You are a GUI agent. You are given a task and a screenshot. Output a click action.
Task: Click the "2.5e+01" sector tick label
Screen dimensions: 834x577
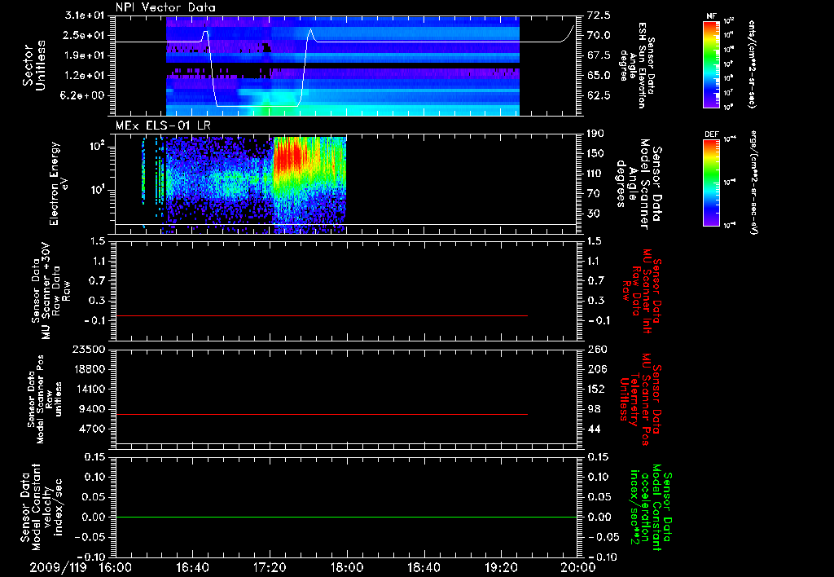pos(85,36)
